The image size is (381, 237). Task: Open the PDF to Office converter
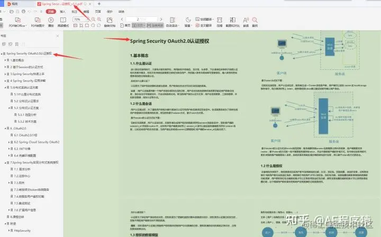pyautogui.click(x=17, y=22)
